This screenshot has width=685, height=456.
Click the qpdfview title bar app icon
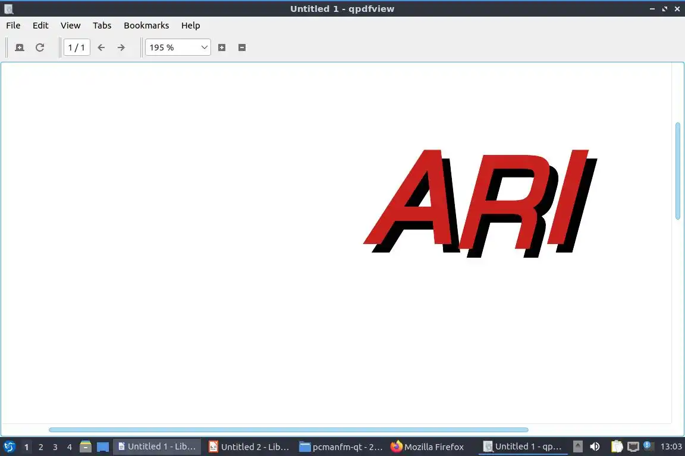tap(8, 9)
